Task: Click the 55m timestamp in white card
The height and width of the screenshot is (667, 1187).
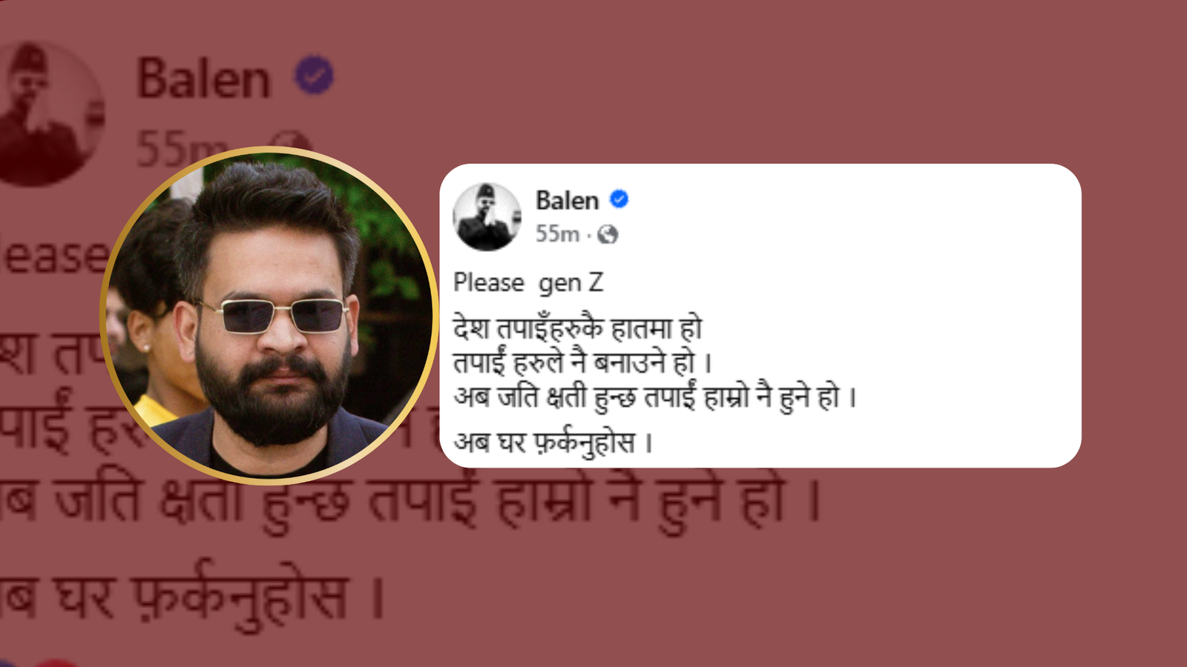Action: point(557,234)
